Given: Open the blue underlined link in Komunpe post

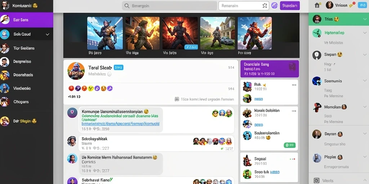Looking at the screenshot, I should point(120,124).
